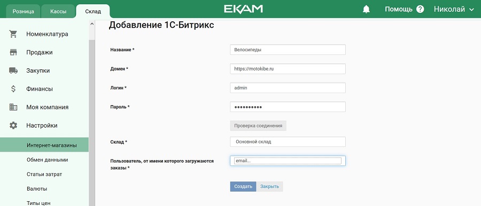
Task: Click the Продажи store icon
Action: pos(13,52)
